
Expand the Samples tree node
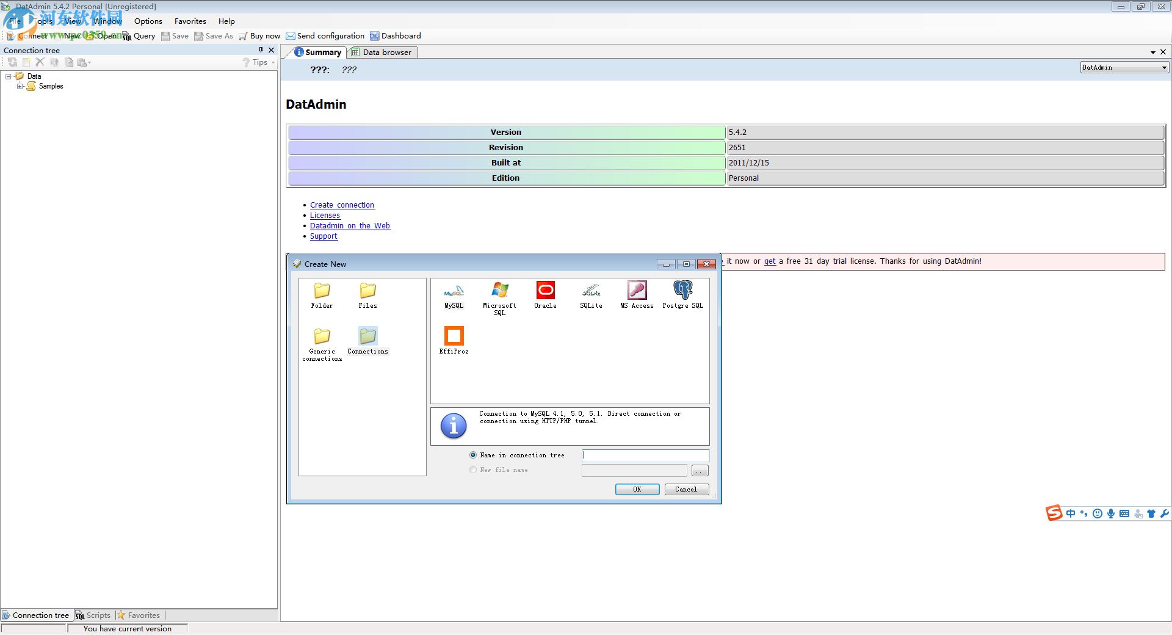coord(20,86)
